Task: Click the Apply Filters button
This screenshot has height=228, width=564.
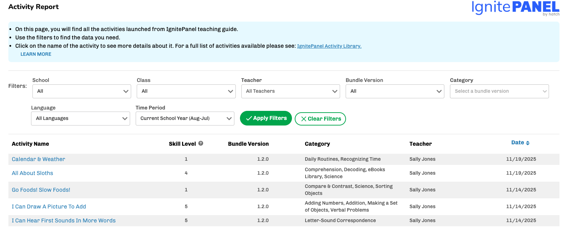Action: tap(266, 119)
